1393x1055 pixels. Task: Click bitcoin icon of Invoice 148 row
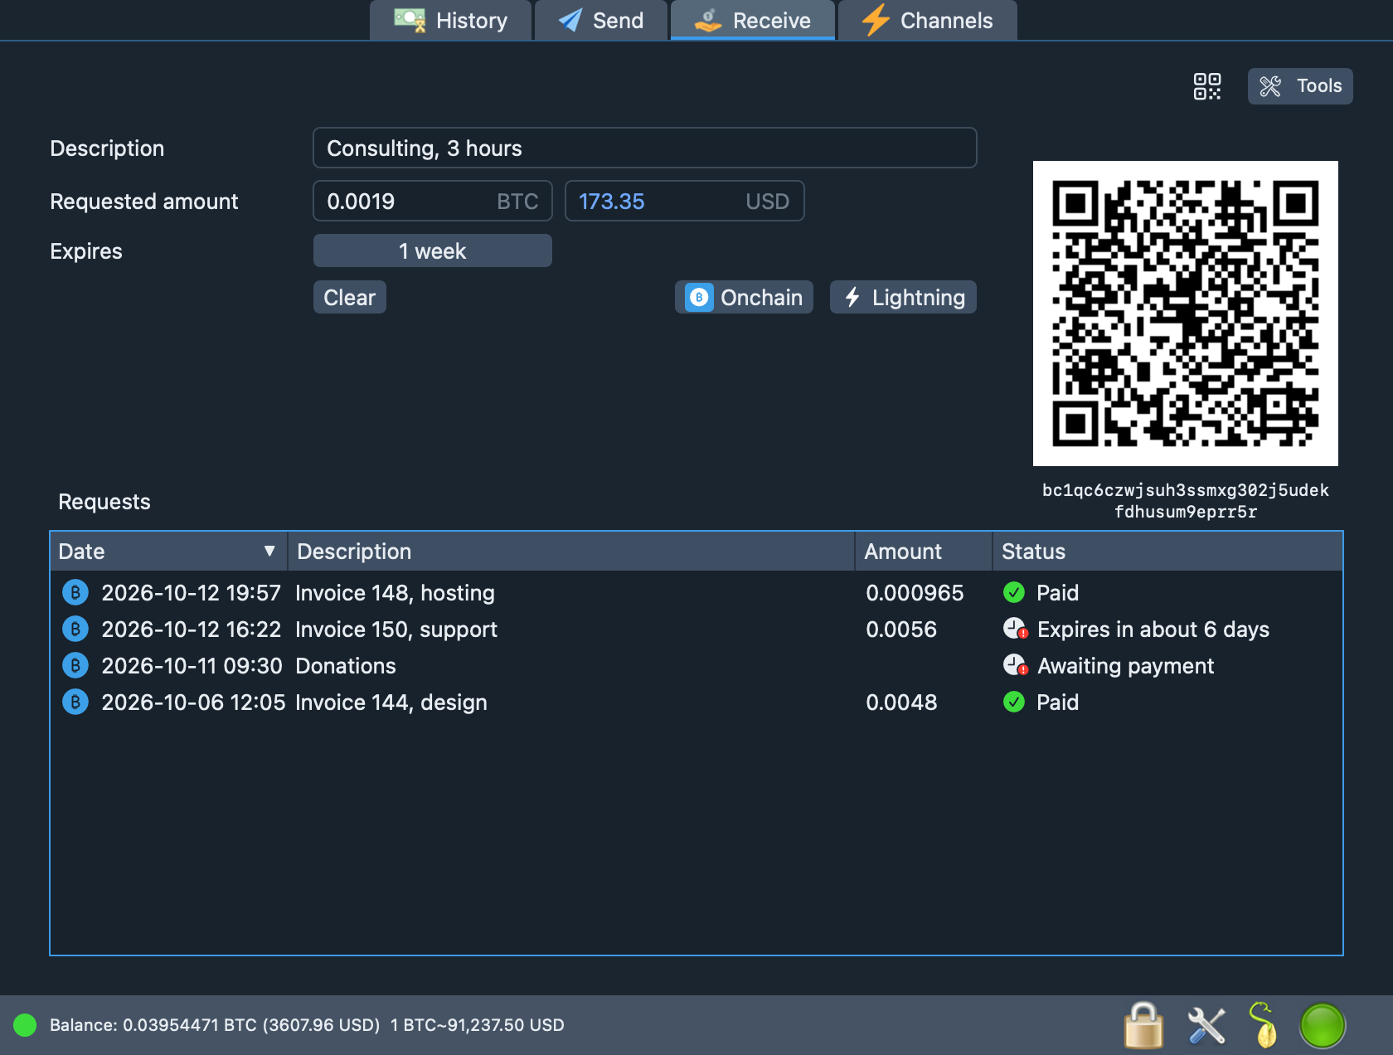75,592
